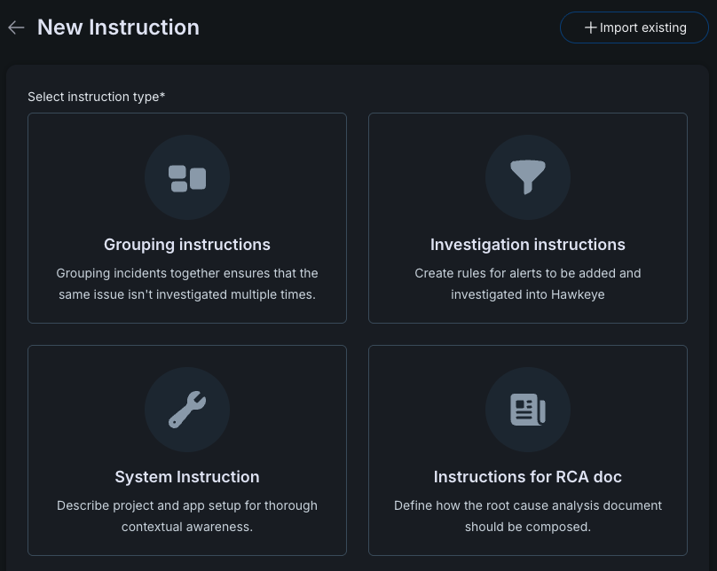Image resolution: width=717 pixels, height=571 pixels.
Task: Click the New Instruction page title
Action: point(117,27)
